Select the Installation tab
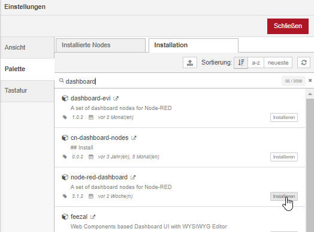Image resolution: width=314 pixels, height=232 pixels. pyautogui.click(x=194, y=45)
